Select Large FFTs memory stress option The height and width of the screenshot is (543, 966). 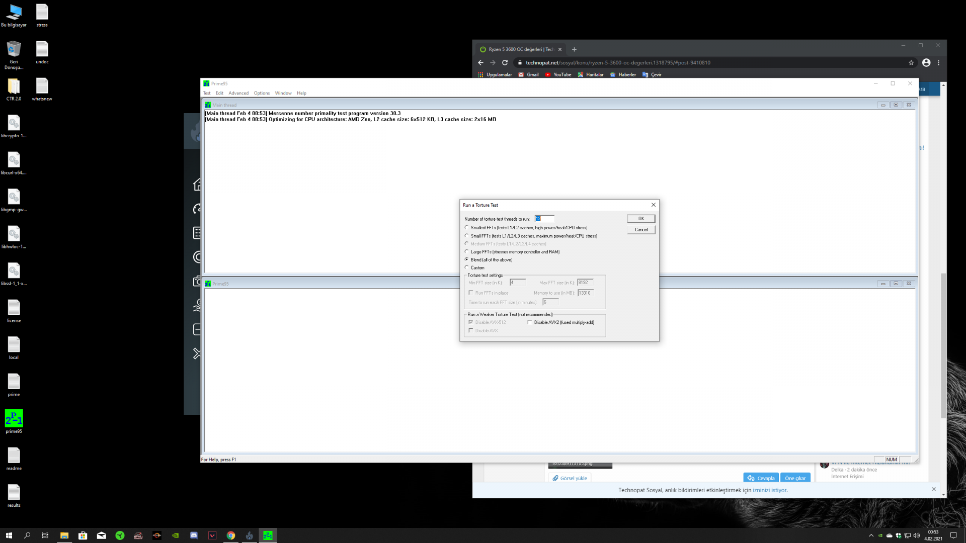(x=466, y=252)
